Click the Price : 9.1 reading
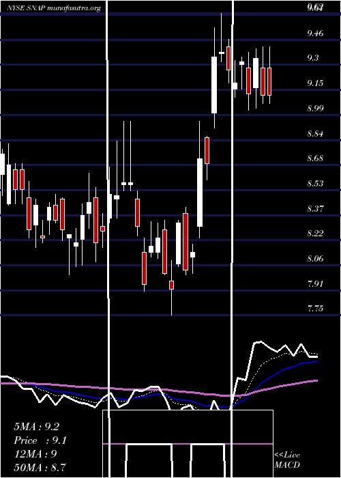The width and height of the screenshot is (341, 478). 40,440
